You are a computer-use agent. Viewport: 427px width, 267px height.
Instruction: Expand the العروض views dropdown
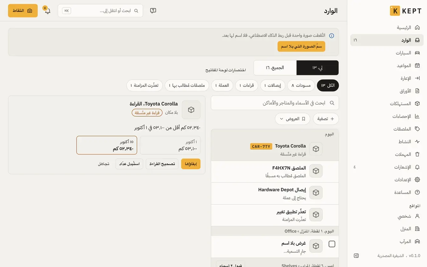click(x=292, y=119)
